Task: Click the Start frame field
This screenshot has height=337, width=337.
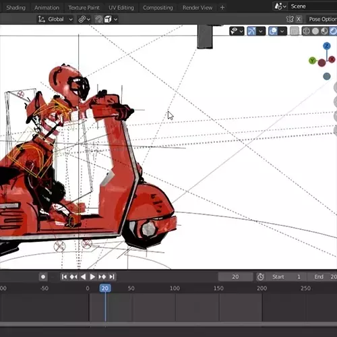Action: click(286, 277)
